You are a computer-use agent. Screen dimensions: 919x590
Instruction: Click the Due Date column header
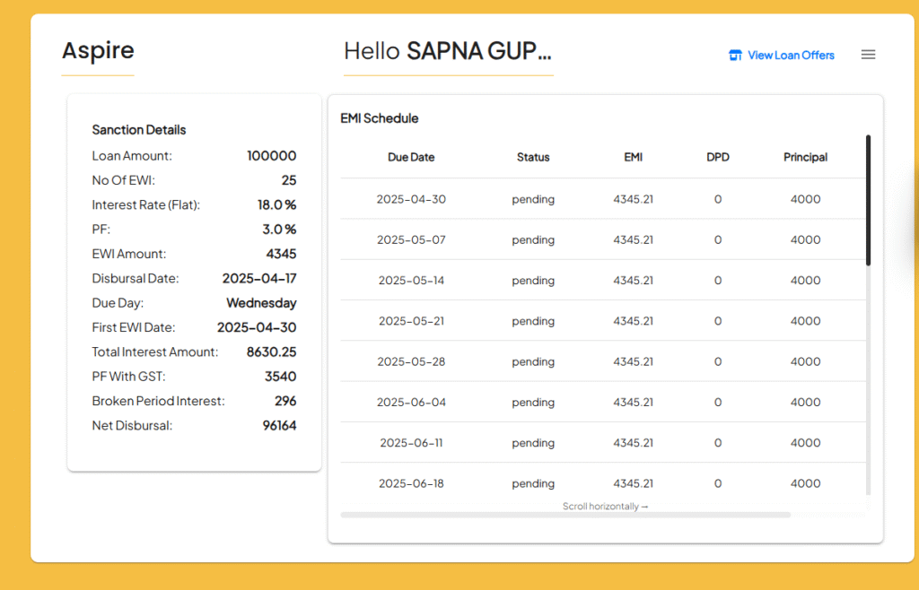click(411, 157)
